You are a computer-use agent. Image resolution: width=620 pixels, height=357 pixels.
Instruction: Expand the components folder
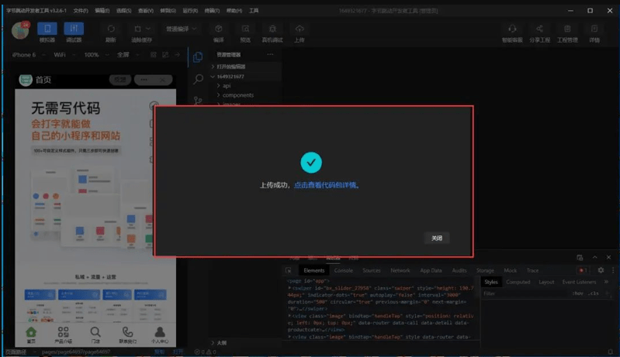[x=237, y=95]
